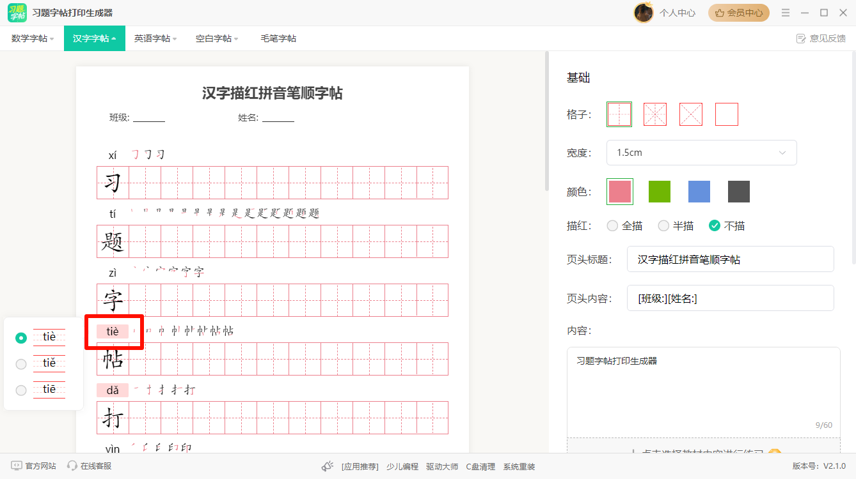Choose 不描 tracing mode

(x=715, y=225)
